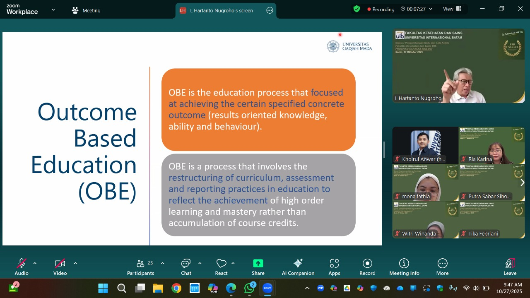
Task: Click the green encryption shield icon
Action: [357, 9]
